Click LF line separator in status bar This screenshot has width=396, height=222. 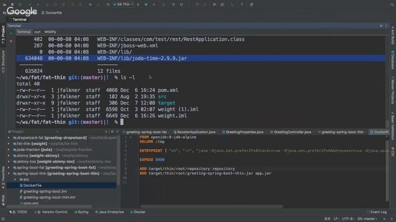pos(337,219)
